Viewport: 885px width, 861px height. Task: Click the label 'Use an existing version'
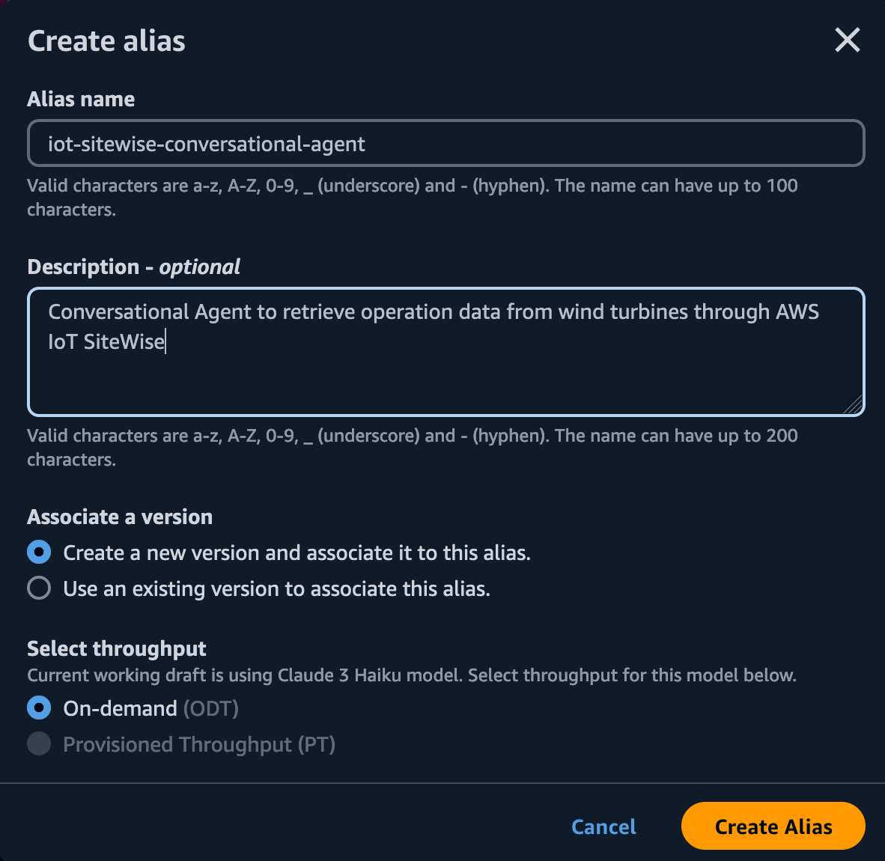coord(276,588)
